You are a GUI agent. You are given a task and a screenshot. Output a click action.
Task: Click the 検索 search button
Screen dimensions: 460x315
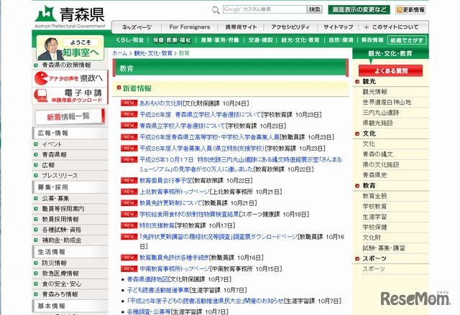coord(315,9)
